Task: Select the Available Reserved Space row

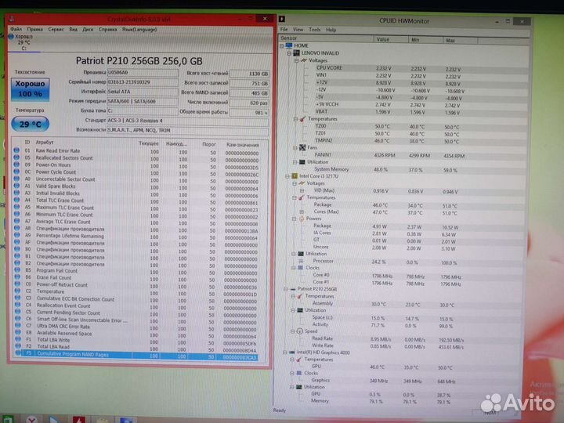Action: (136, 333)
